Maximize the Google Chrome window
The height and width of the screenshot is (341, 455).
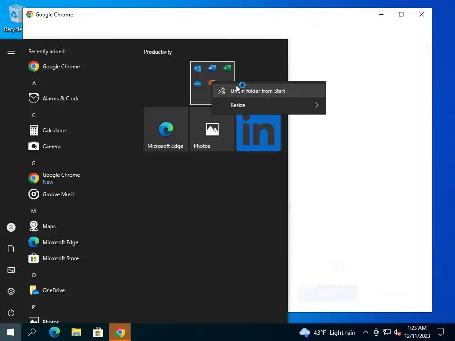click(x=401, y=14)
